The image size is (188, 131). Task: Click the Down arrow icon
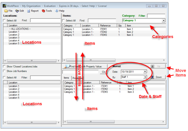(x=152, y=77)
